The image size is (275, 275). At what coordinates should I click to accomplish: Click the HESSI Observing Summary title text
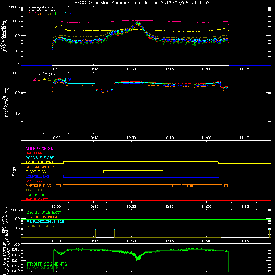pyautogui.click(x=145, y=3)
